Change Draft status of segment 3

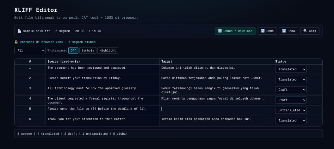[291, 90]
